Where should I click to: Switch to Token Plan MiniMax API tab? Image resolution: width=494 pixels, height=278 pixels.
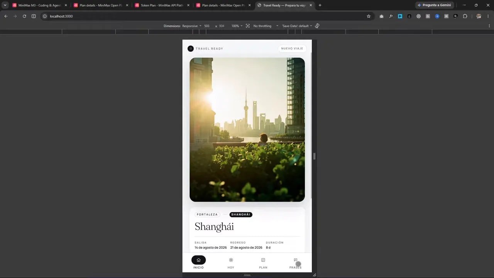pyautogui.click(x=162, y=5)
